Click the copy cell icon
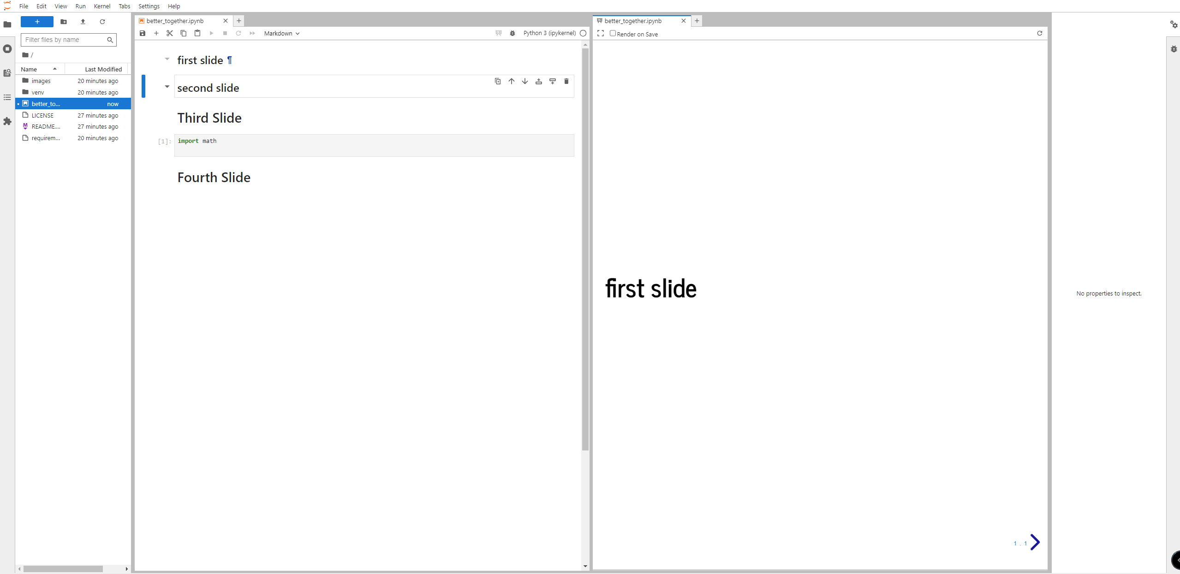1180x574 pixels. coord(497,81)
